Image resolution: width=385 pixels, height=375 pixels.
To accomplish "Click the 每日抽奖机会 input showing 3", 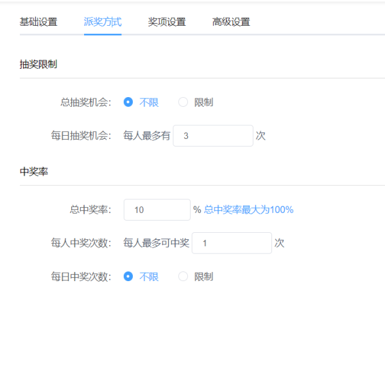I will coord(213,136).
